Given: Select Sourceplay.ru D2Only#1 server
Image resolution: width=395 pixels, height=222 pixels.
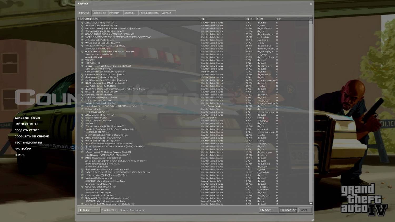Looking at the screenshot, I should click(193, 184).
